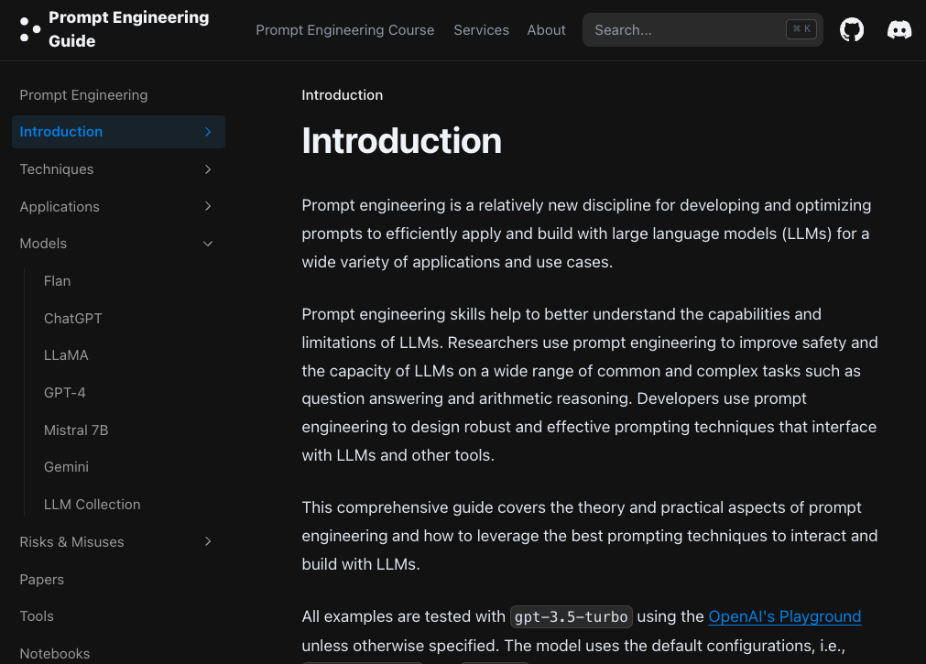Image resolution: width=926 pixels, height=664 pixels.
Task: Click the command-K shortcut badge in search
Action: (801, 29)
